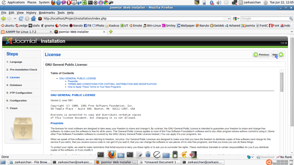Viewport: 294px width, 165px height.
Task: Launch Firefox from the bottom dock
Action: (112, 154)
